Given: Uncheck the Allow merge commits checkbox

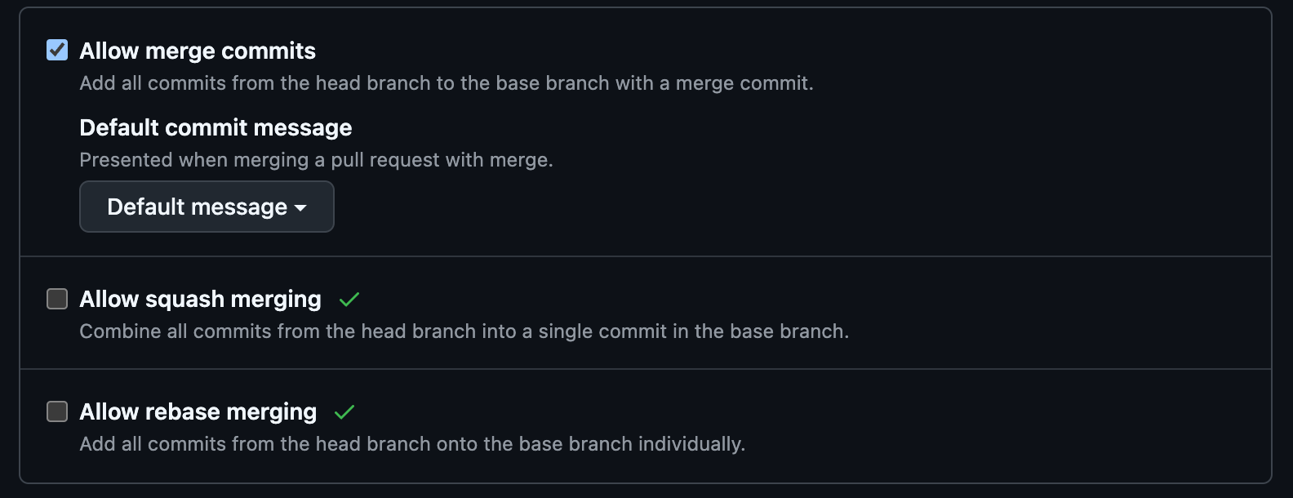Looking at the screenshot, I should tap(57, 51).
